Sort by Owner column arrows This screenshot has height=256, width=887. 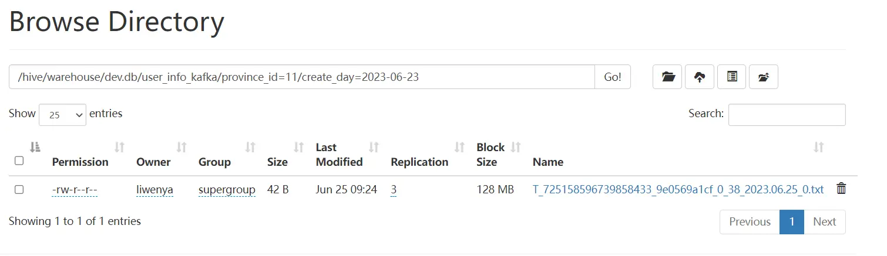tap(182, 147)
